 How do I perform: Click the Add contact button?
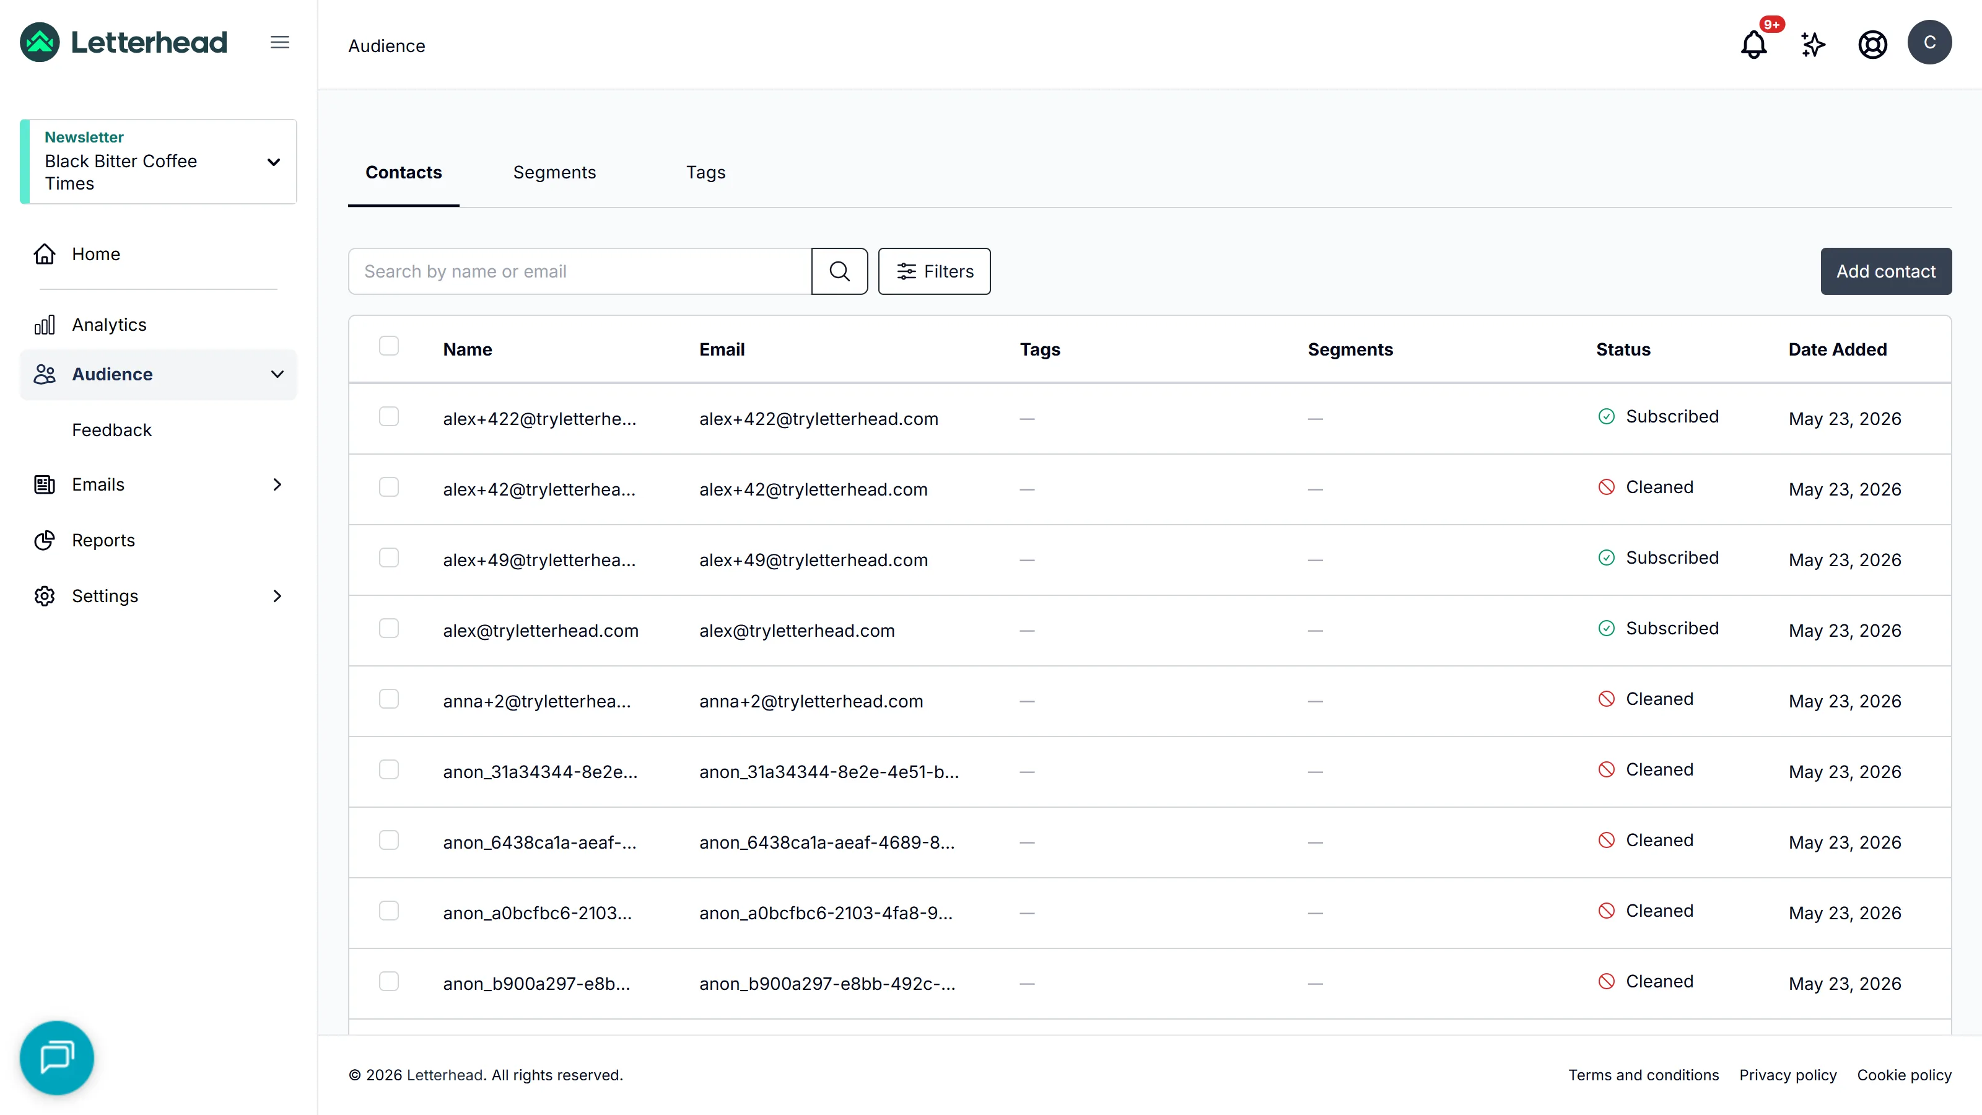click(x=1885, y=271)
